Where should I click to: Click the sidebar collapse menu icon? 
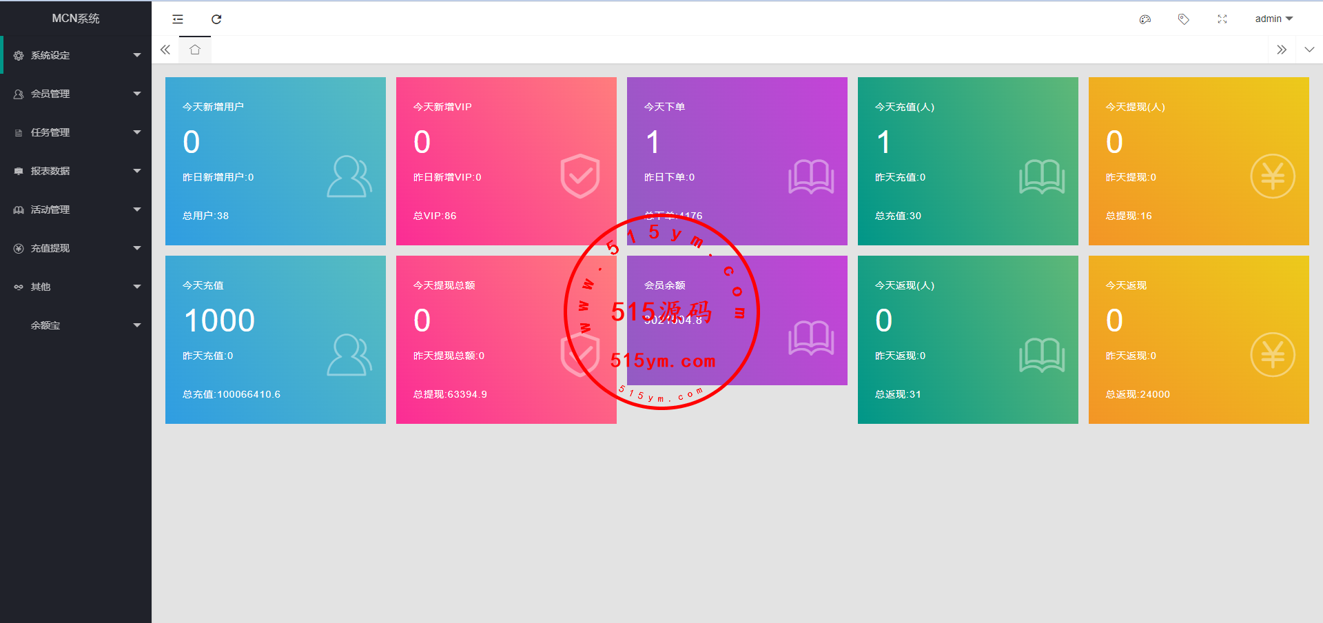(178, 19)
